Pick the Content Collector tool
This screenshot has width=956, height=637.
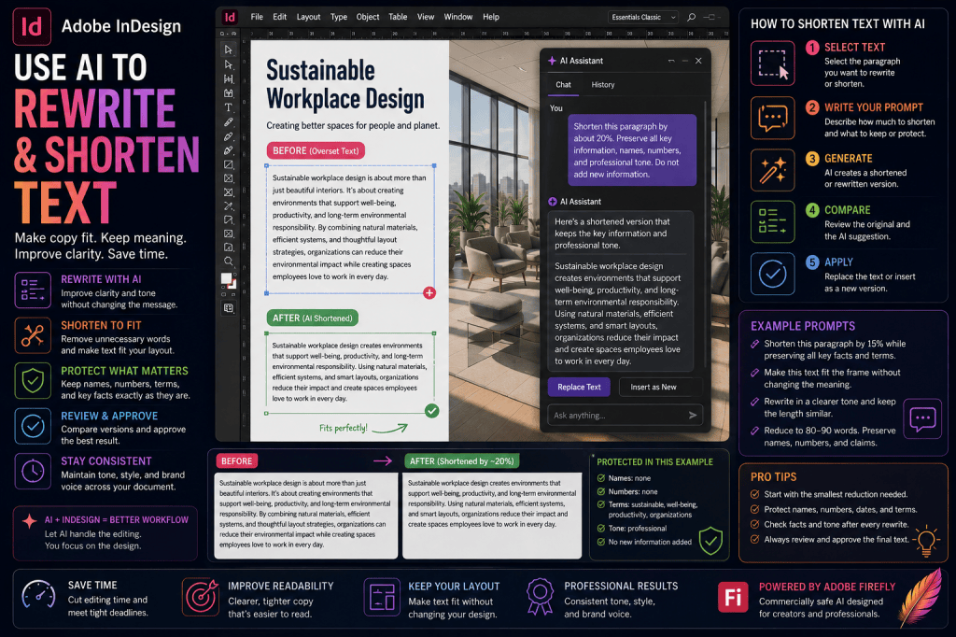[229, 93]
